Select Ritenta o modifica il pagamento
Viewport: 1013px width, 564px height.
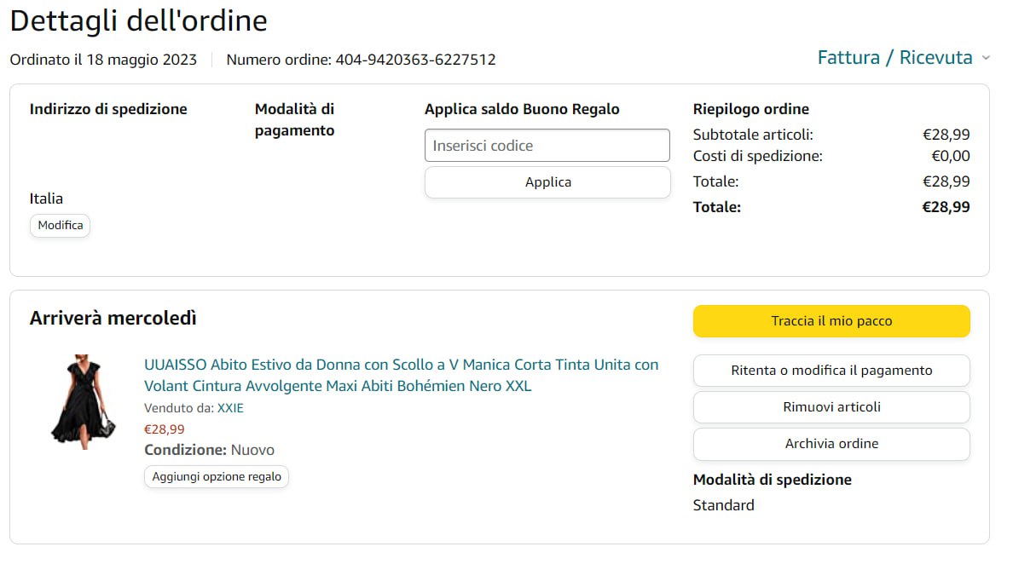[x=831, y=371]
